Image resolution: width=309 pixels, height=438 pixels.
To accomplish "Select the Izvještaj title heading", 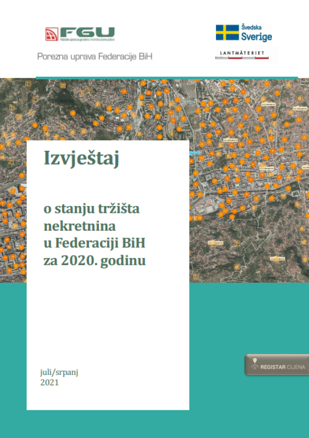I will pyautogui.click(x=82, y=159).
